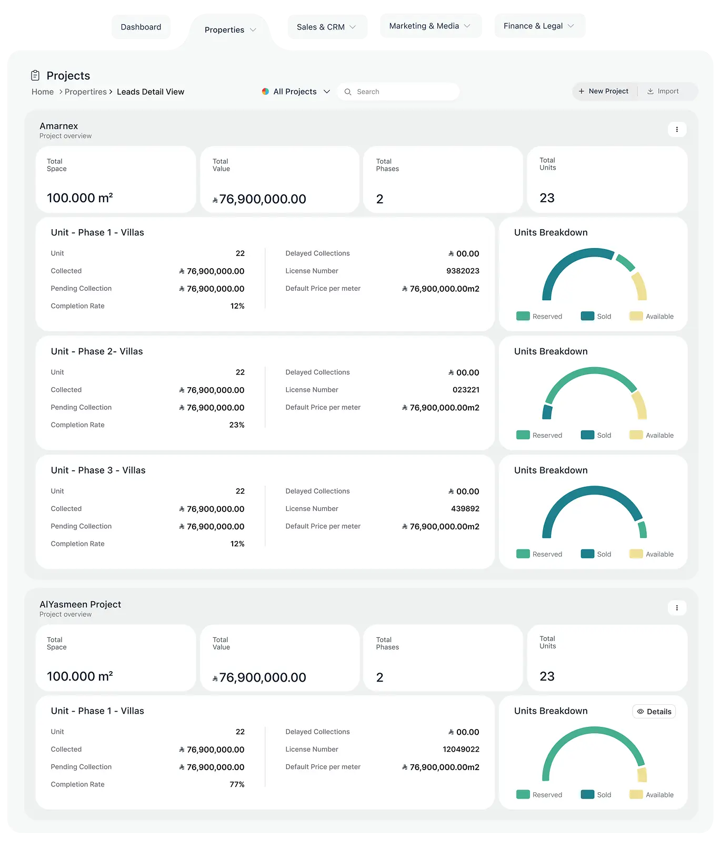Click the colorful All Projects circle icon
Image resolution: width=721 pixels, height=847 pixels.
coord(265,92)
